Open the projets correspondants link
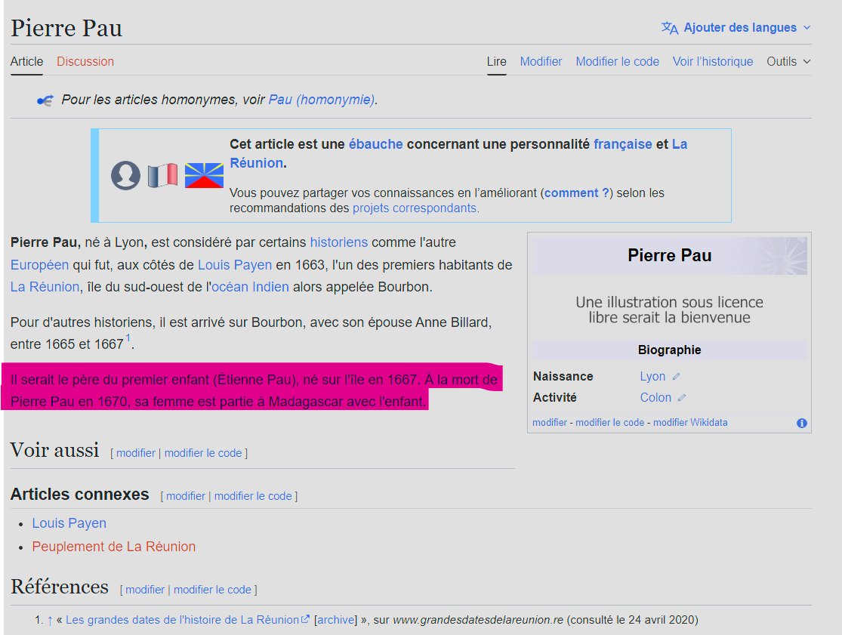The height and width of the screenshot is (635, 842). pos(415,208)
